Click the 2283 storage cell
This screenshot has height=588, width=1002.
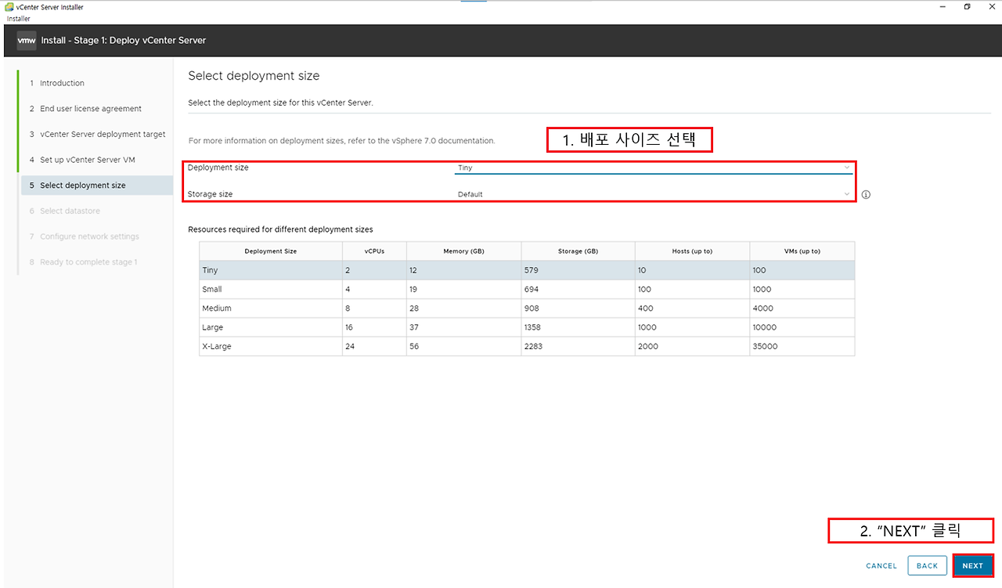(578, 346)
